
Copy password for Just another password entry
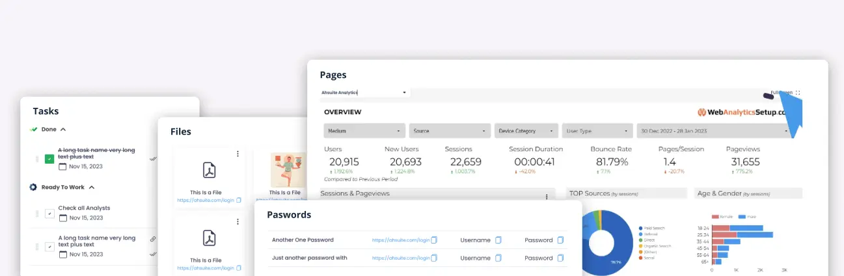(x=560, y=258)
